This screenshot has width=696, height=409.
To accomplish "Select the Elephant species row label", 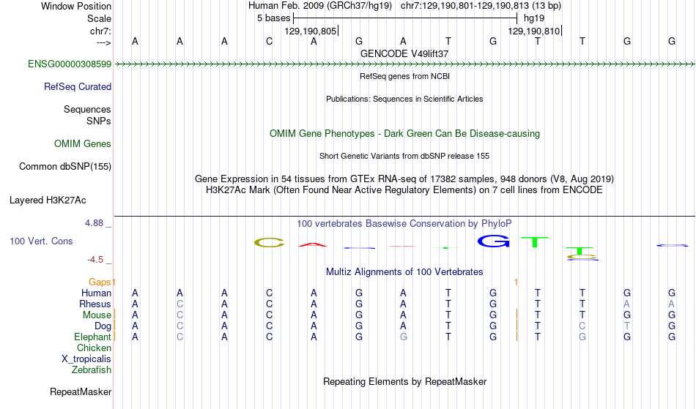I will [x=92, y=337].
